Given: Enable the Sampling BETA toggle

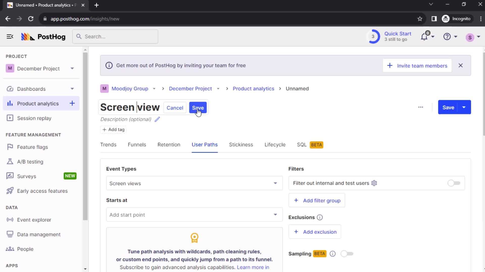Looking at the screenshot, I should coord(347,254).
